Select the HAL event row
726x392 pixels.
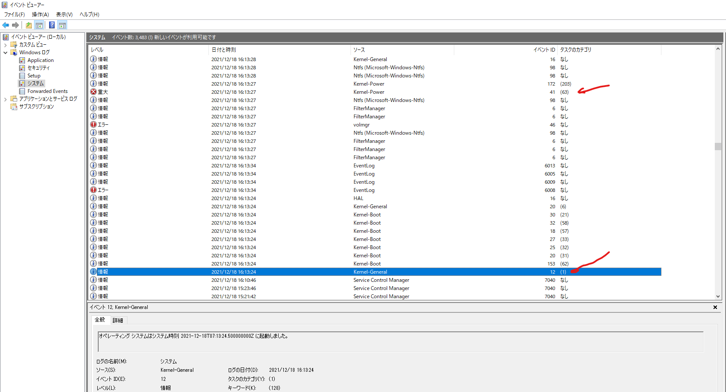(375, 198)
